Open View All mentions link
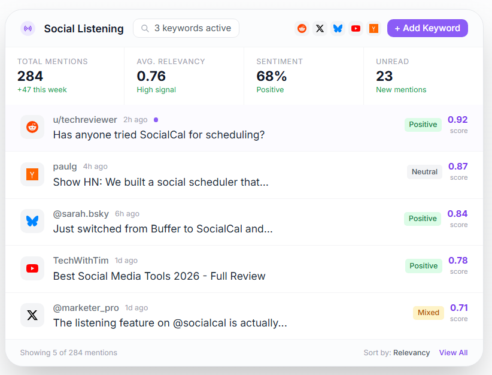Viewport: 492px width, 375px height. [453, 353]
